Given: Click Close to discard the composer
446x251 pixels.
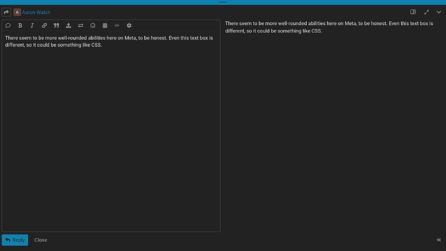Looking at the screenshot, I should coord(41,240).
